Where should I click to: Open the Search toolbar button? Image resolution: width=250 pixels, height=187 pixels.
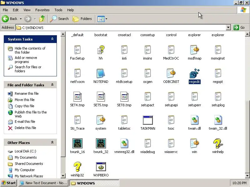59,19
